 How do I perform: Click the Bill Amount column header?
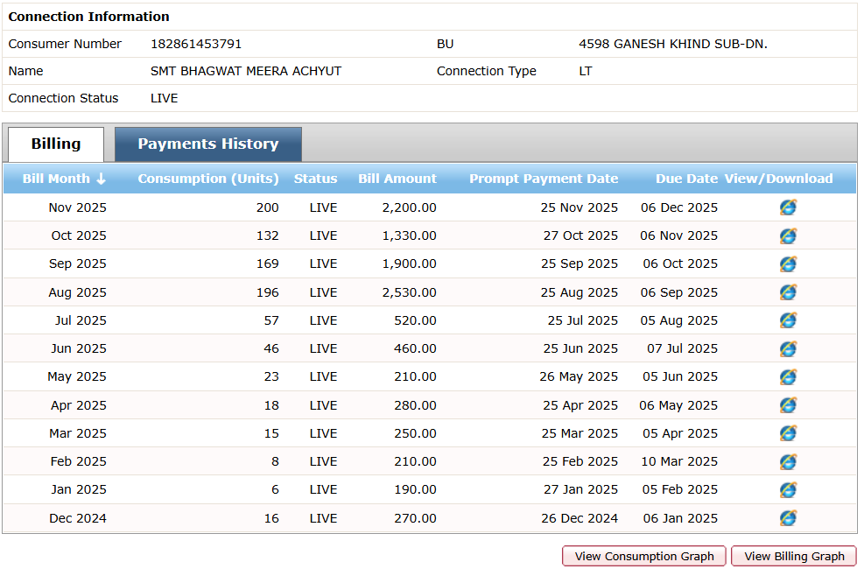point(397,179)
